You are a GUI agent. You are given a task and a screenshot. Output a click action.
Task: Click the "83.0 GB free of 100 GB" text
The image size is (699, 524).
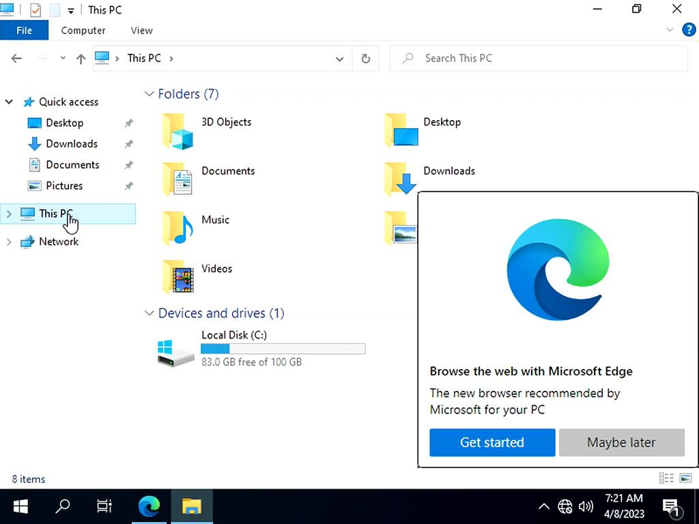click(x=251, y=362)
